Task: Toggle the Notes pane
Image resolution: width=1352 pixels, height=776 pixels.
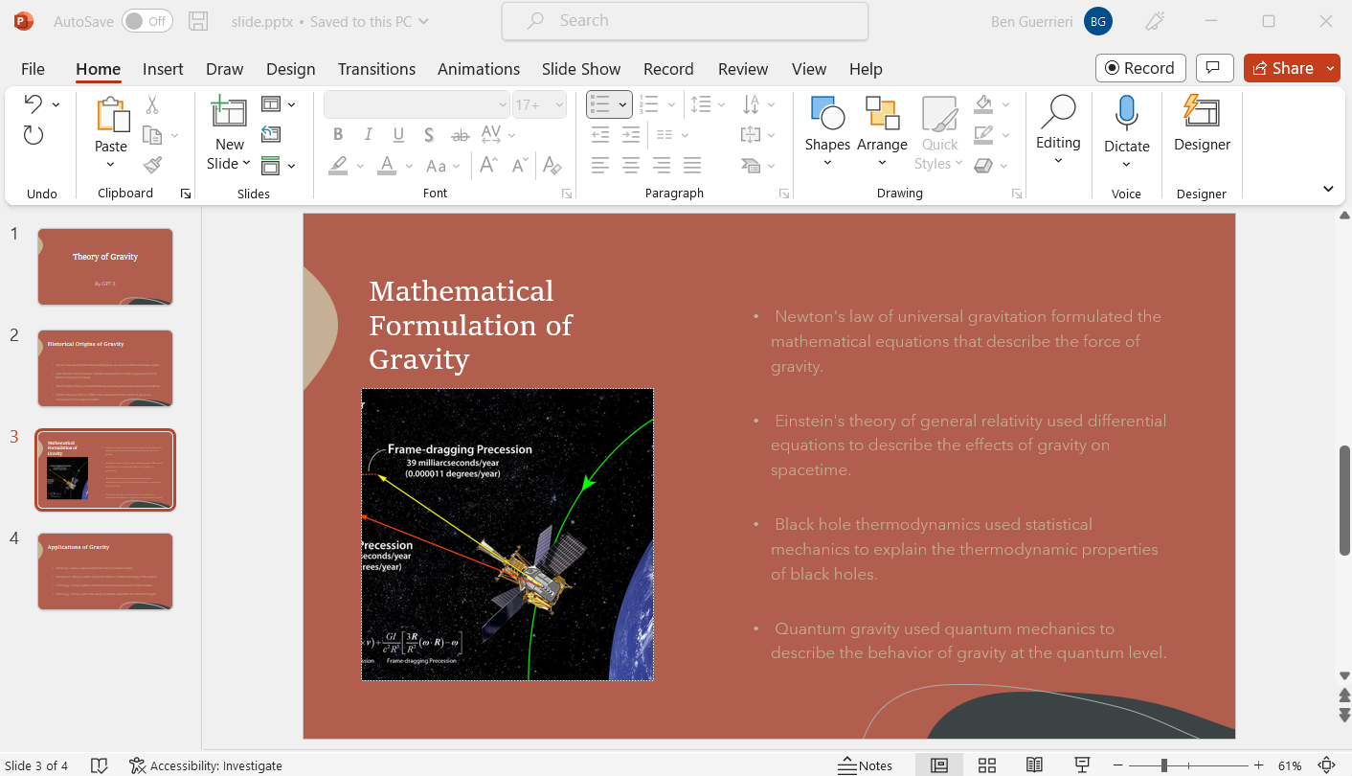Action: [x=866, y=765]
